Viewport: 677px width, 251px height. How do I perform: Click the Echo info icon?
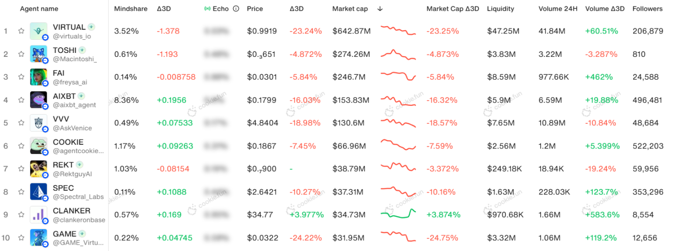(x=236, y=9)
